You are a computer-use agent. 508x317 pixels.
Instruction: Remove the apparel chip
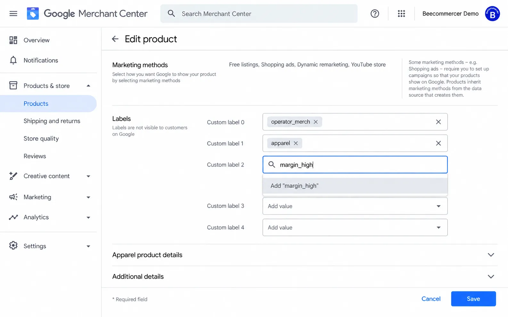pyautogui.click(x=296, y=143)
